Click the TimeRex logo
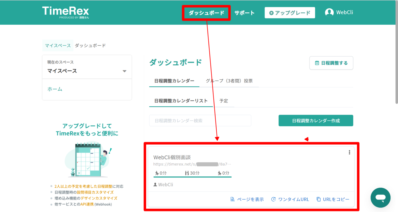Screen dimensions: 398x212 (x=65, y=12)
